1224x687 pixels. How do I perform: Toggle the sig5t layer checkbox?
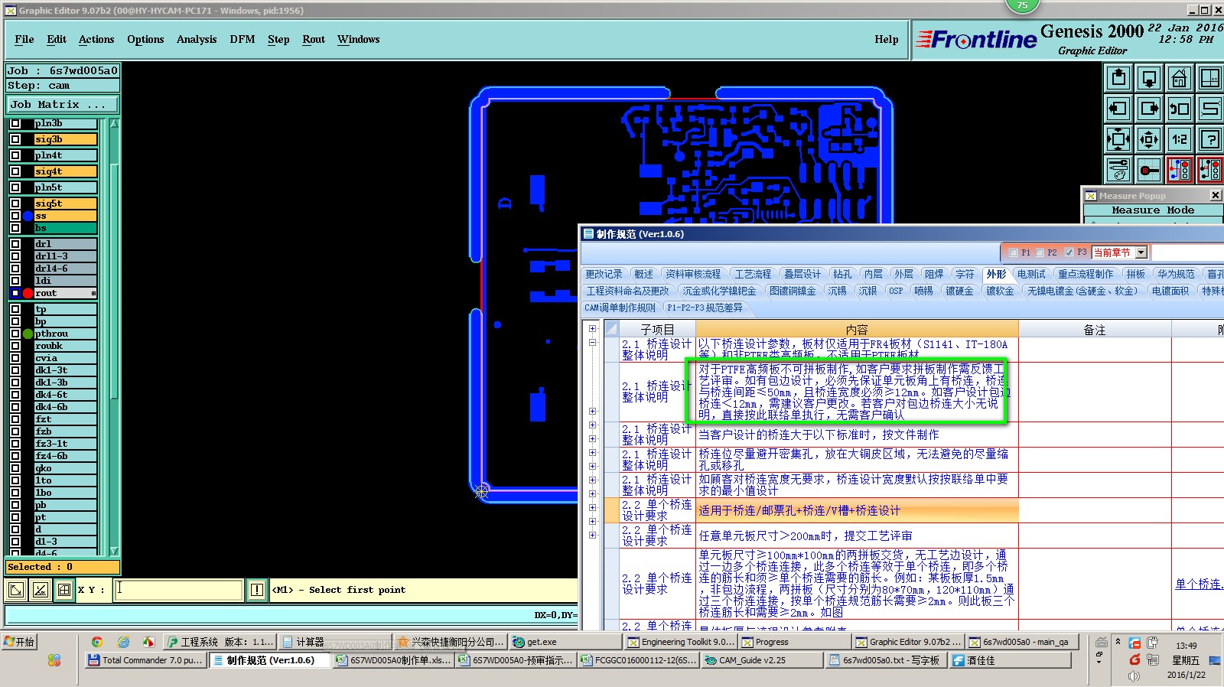(15, 203)
